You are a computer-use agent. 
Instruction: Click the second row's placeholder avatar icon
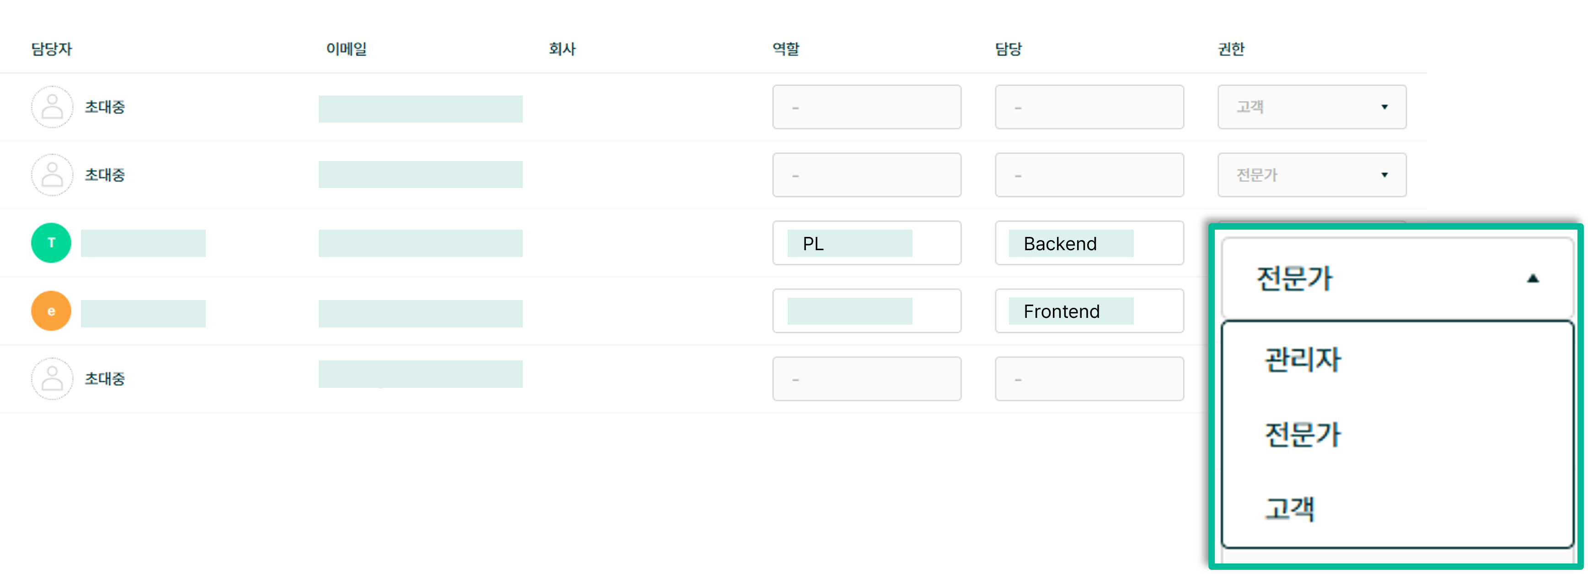(52, 174)
